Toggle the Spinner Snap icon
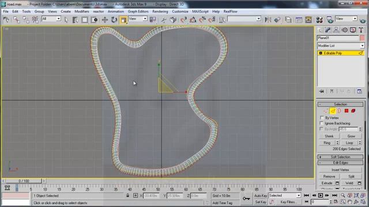 click(212, 20)
